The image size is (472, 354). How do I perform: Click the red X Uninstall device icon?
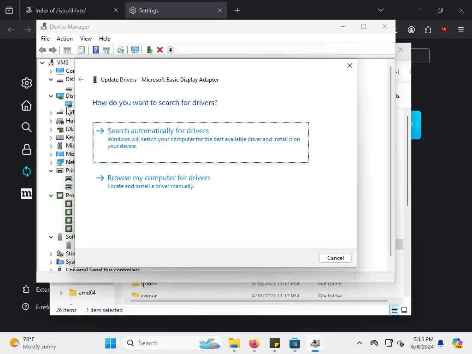coord(160,50)
